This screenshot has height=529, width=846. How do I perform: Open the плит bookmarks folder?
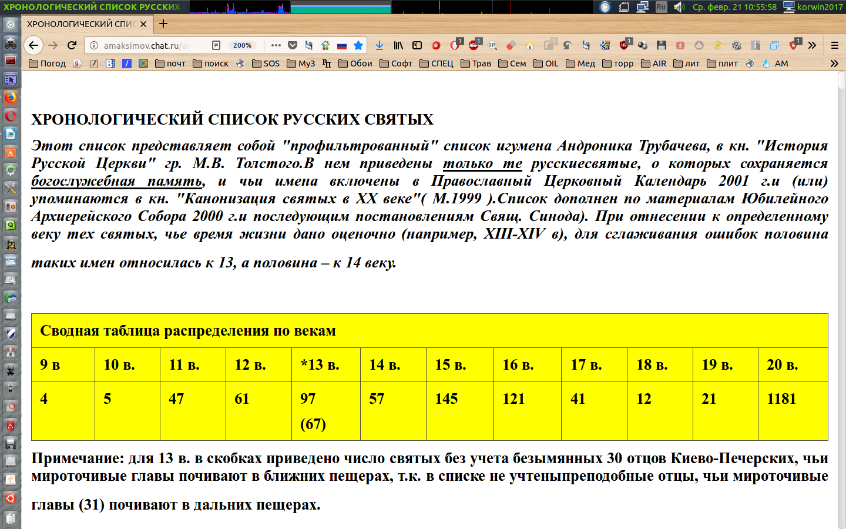pos(722,63)
